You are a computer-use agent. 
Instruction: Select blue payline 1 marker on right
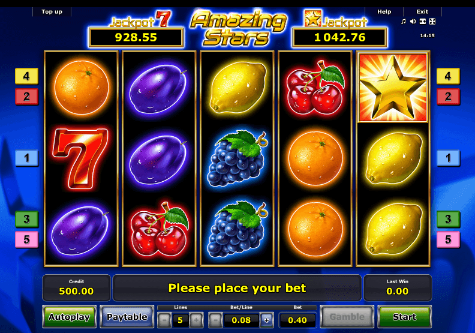pos(448,158)
